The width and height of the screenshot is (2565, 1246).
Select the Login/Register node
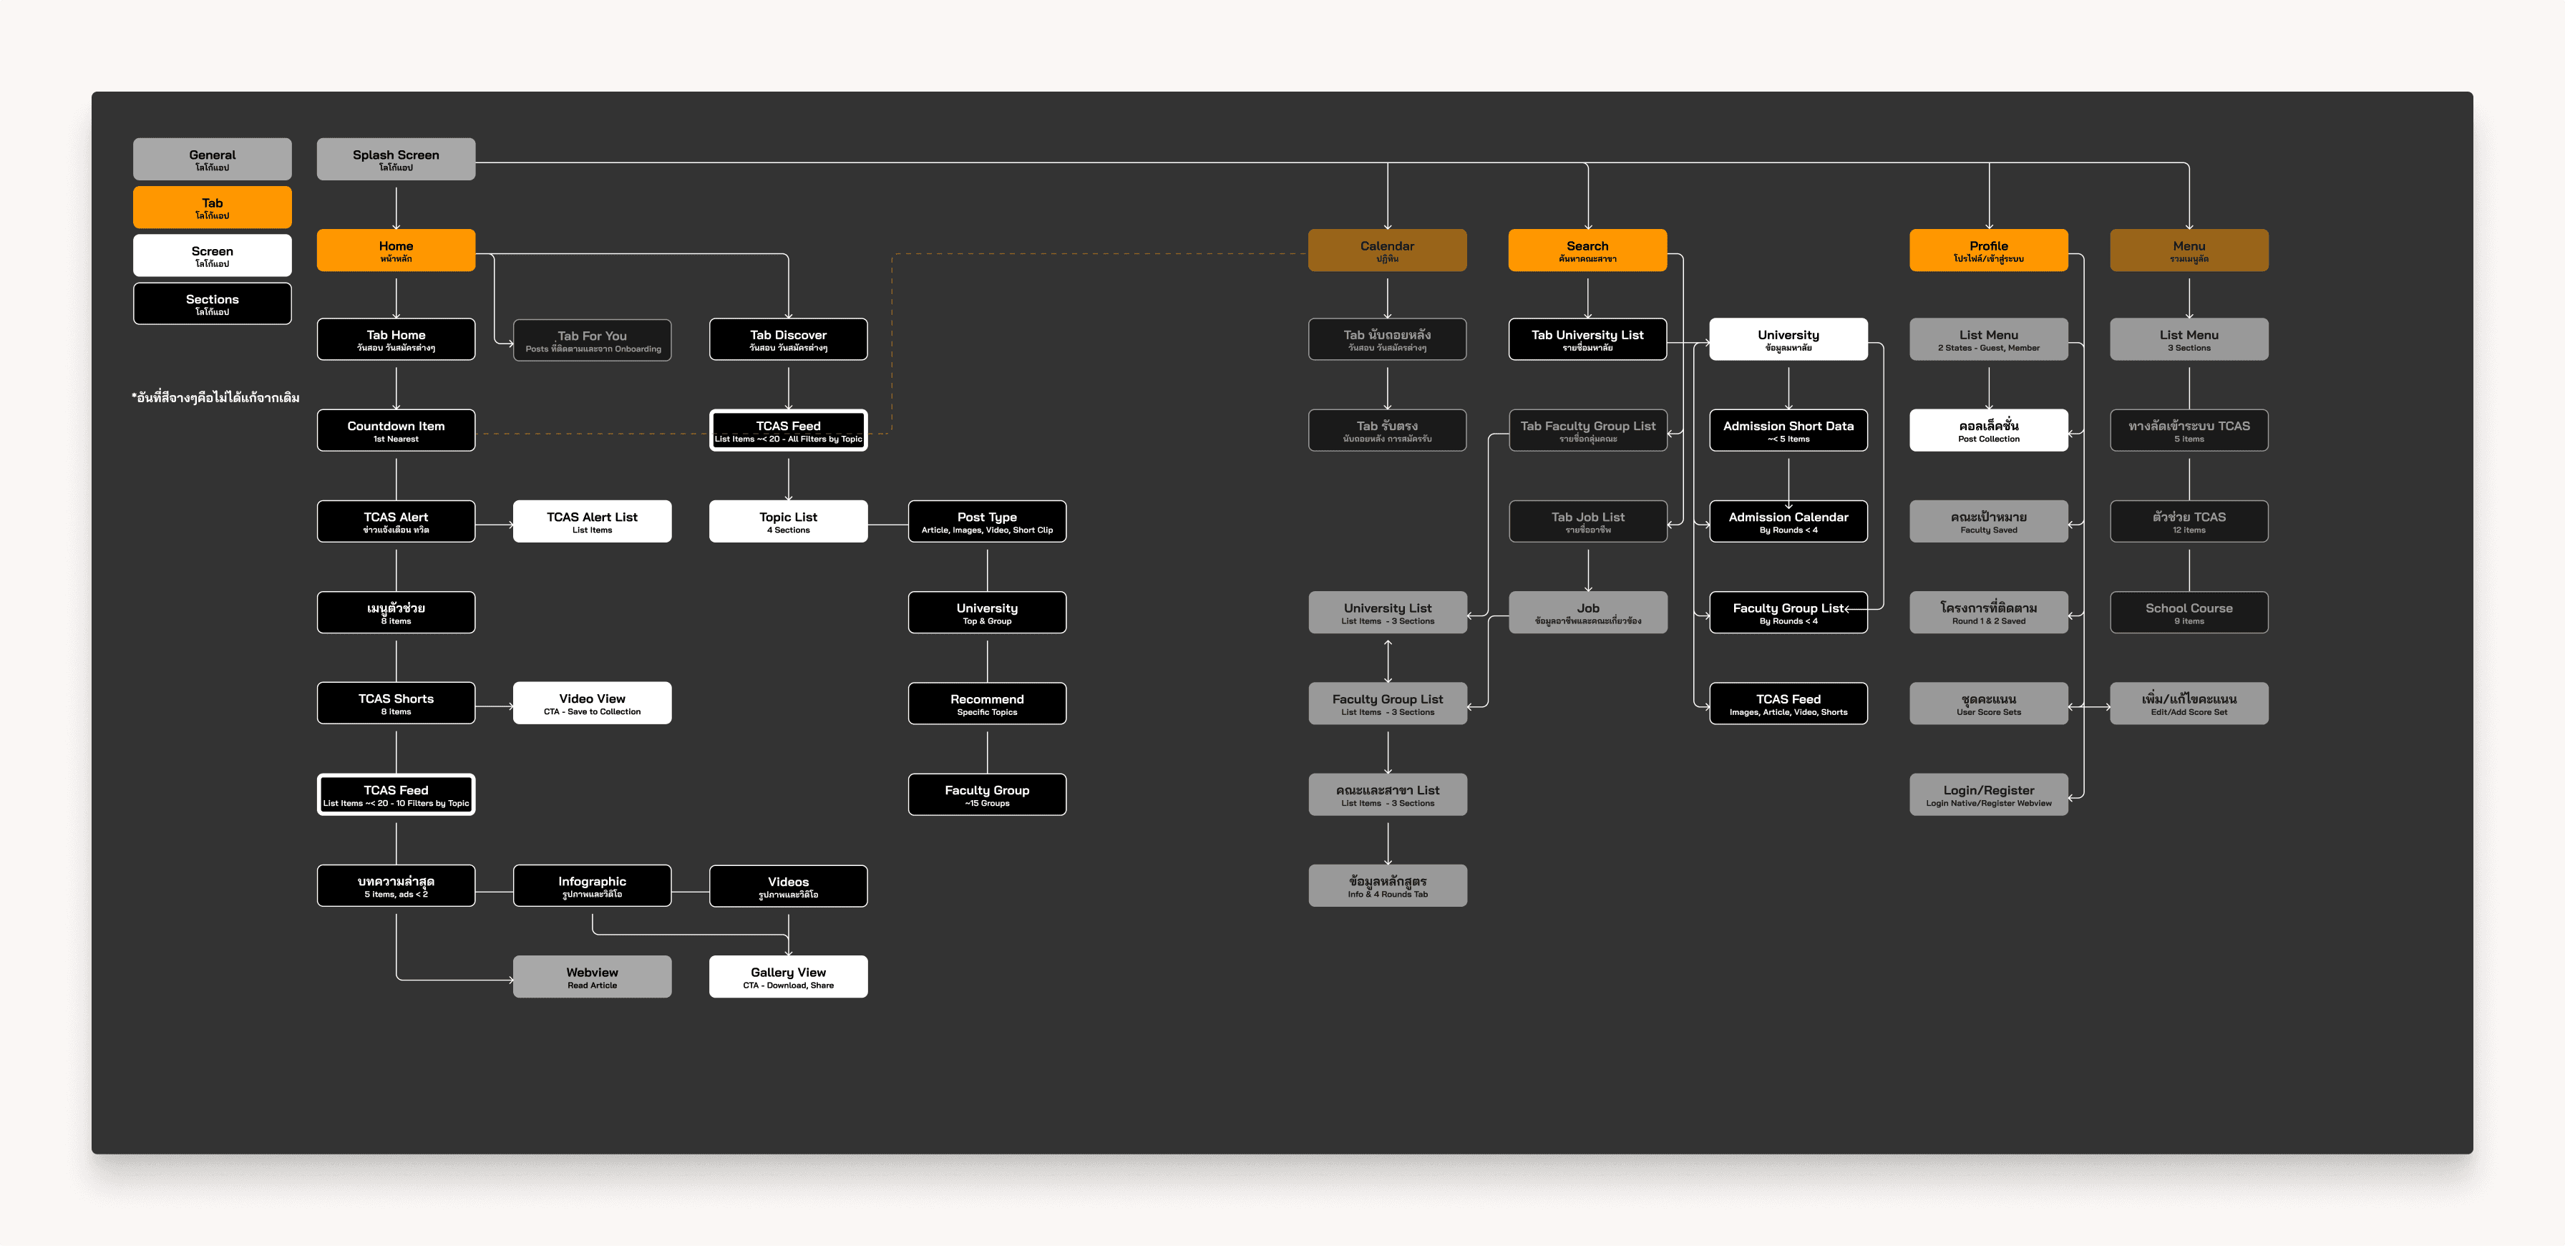pos(1987,794)
